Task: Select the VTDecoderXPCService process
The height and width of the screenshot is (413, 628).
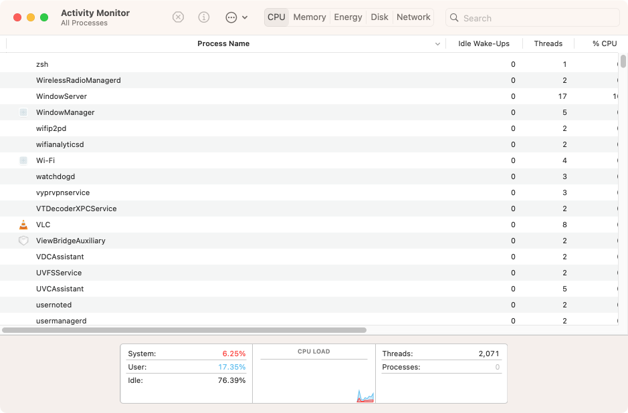Action: 76,209
